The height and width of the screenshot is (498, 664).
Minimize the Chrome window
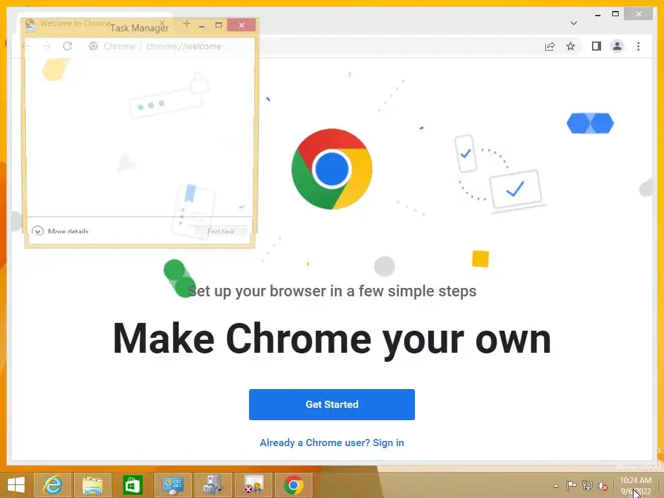(x=597, y=14)
